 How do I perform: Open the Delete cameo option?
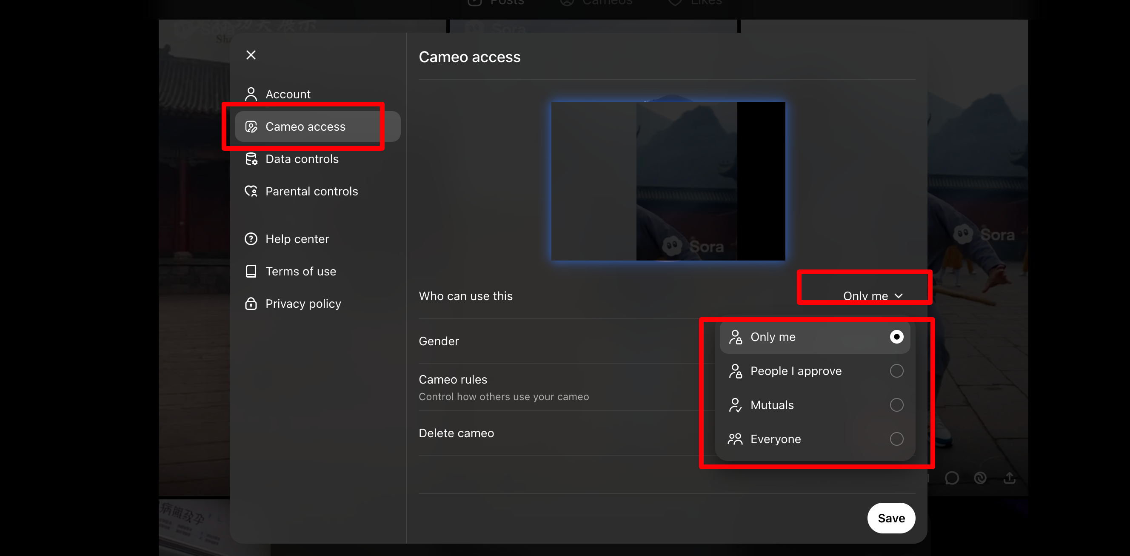(x=456, y=433)
